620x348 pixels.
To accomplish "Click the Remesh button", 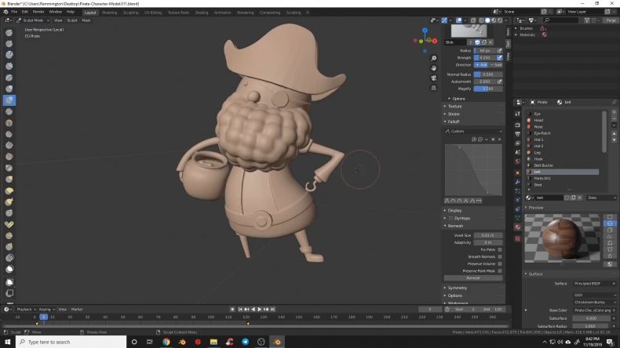I will [472, 277].
